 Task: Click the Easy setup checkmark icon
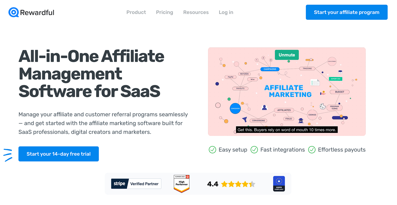click(212, 150)
